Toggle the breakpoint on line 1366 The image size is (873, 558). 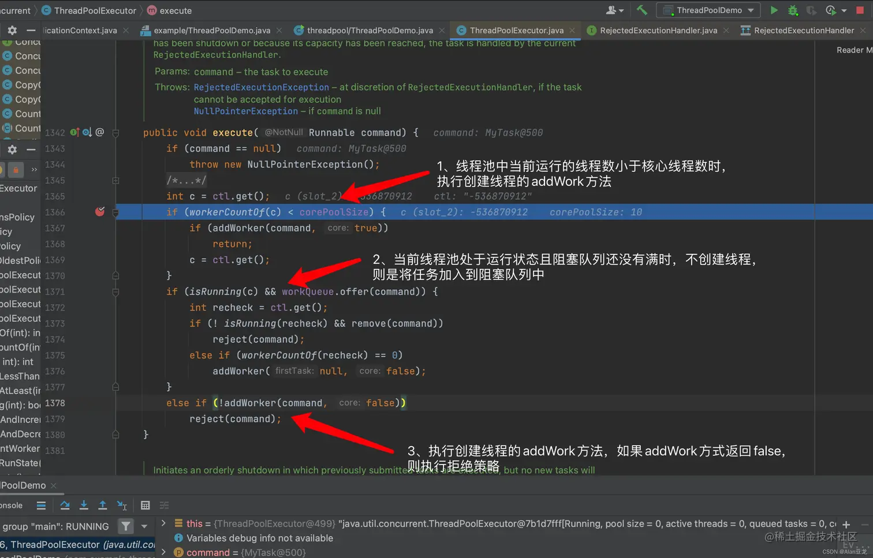[x=100, y=212]
